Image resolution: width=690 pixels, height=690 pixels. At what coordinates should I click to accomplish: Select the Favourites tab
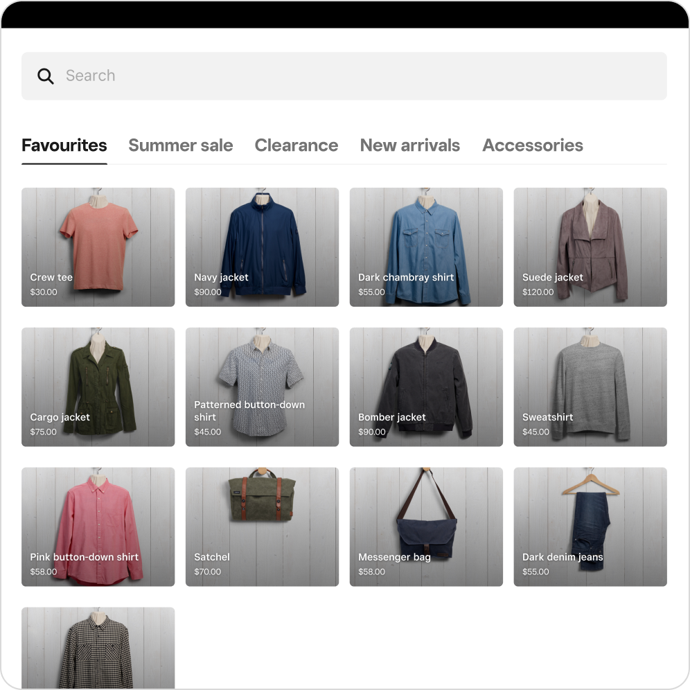64,145
